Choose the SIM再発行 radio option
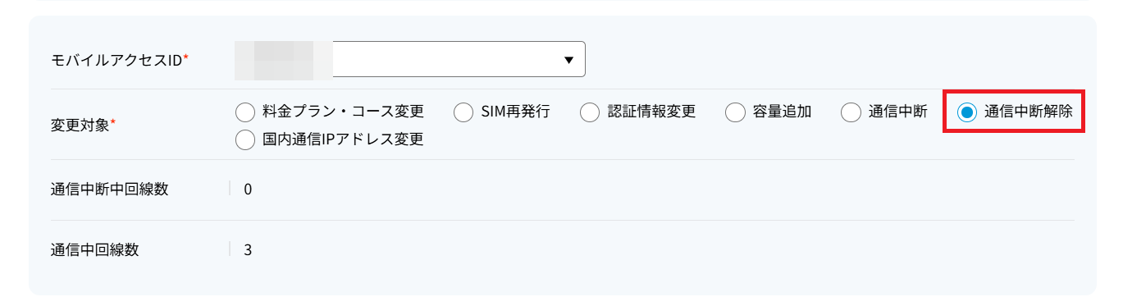The height and width of the screenshot is (306, 1123). coord(463,112)
